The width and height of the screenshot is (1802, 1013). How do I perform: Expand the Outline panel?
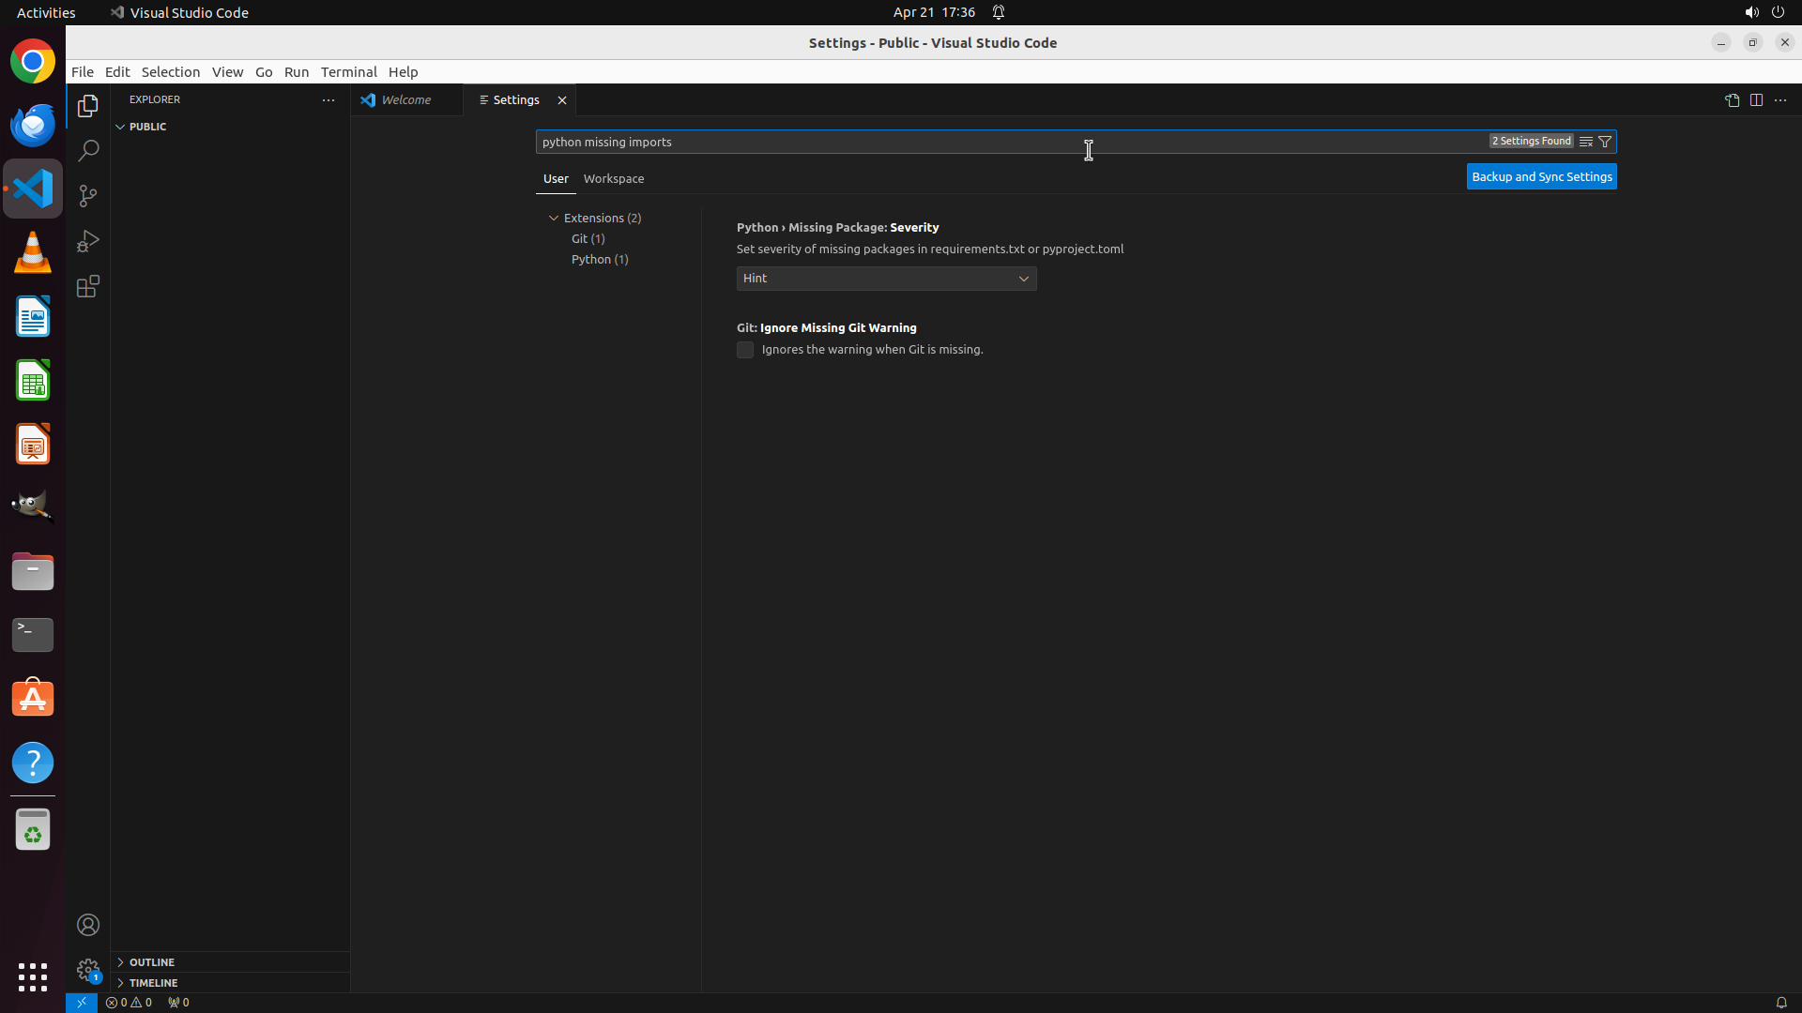[x=152, y=962]
